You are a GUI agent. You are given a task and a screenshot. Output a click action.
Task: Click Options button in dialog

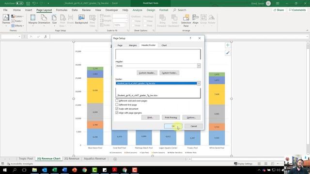[191, 117]
